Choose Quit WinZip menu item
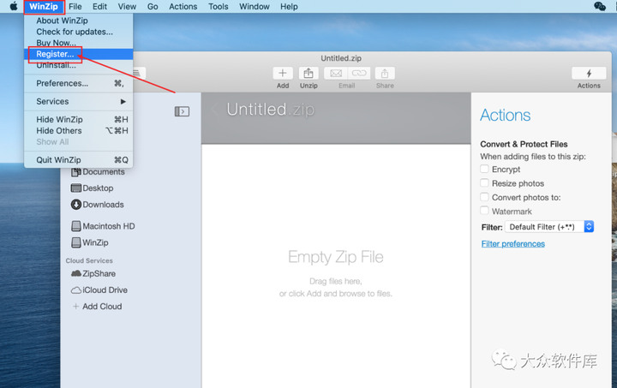 pos(78,160)
